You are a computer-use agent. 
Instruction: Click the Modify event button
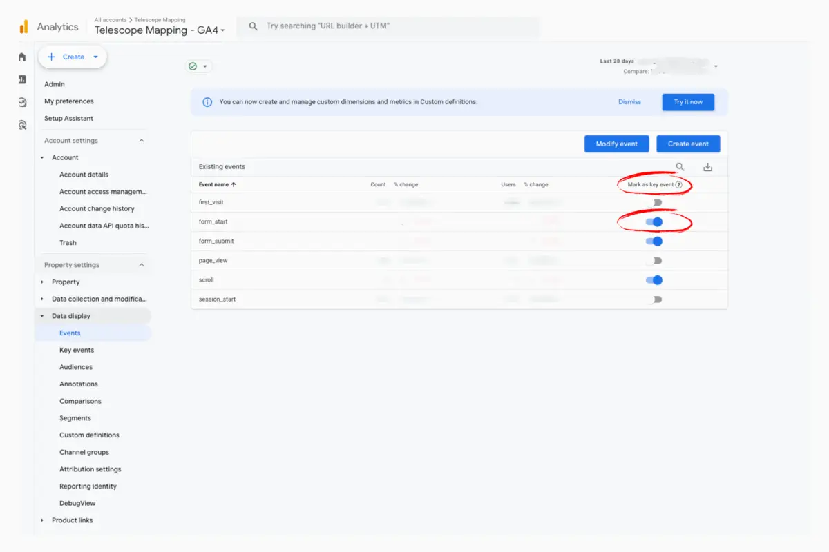tap(617, 144)
